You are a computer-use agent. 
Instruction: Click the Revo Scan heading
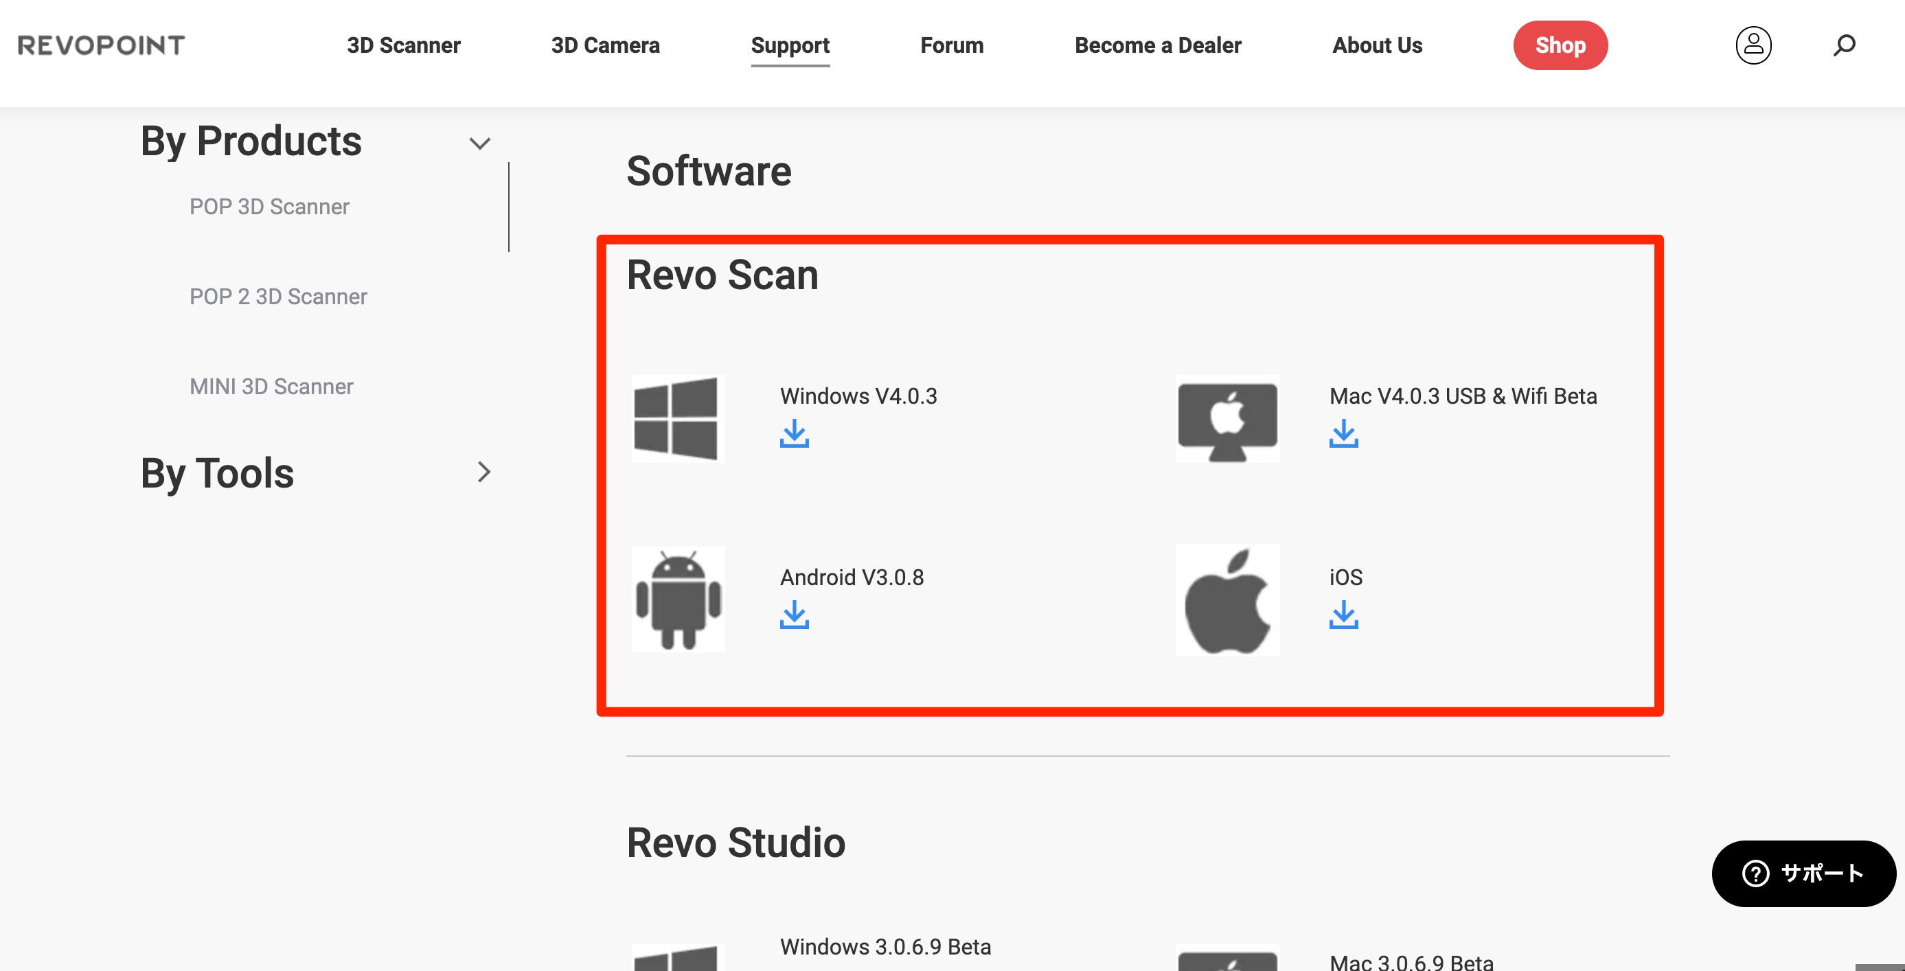coord(722,275)
